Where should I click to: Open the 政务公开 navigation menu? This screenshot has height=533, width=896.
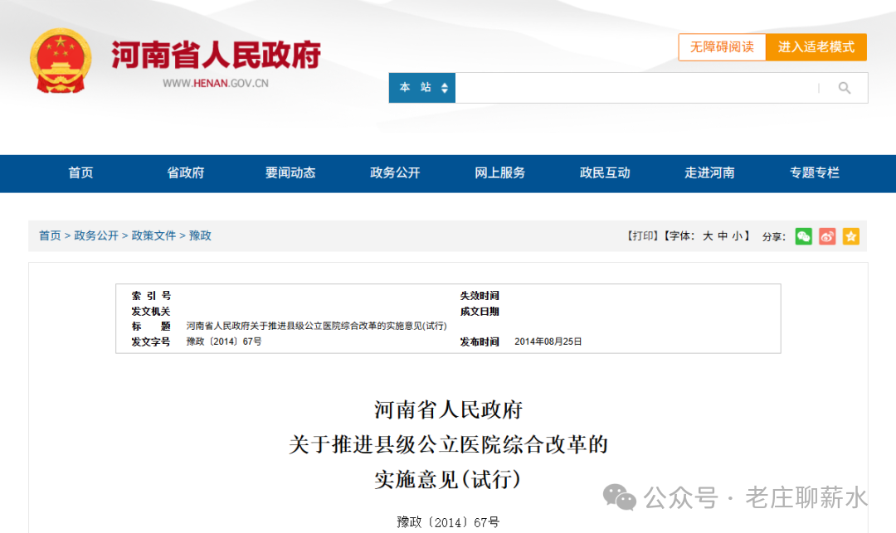click(394, 173)
